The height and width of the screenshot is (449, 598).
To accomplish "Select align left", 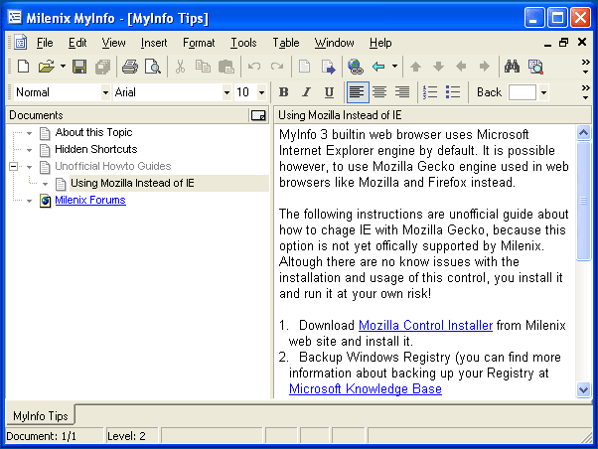I will point(358,92).
